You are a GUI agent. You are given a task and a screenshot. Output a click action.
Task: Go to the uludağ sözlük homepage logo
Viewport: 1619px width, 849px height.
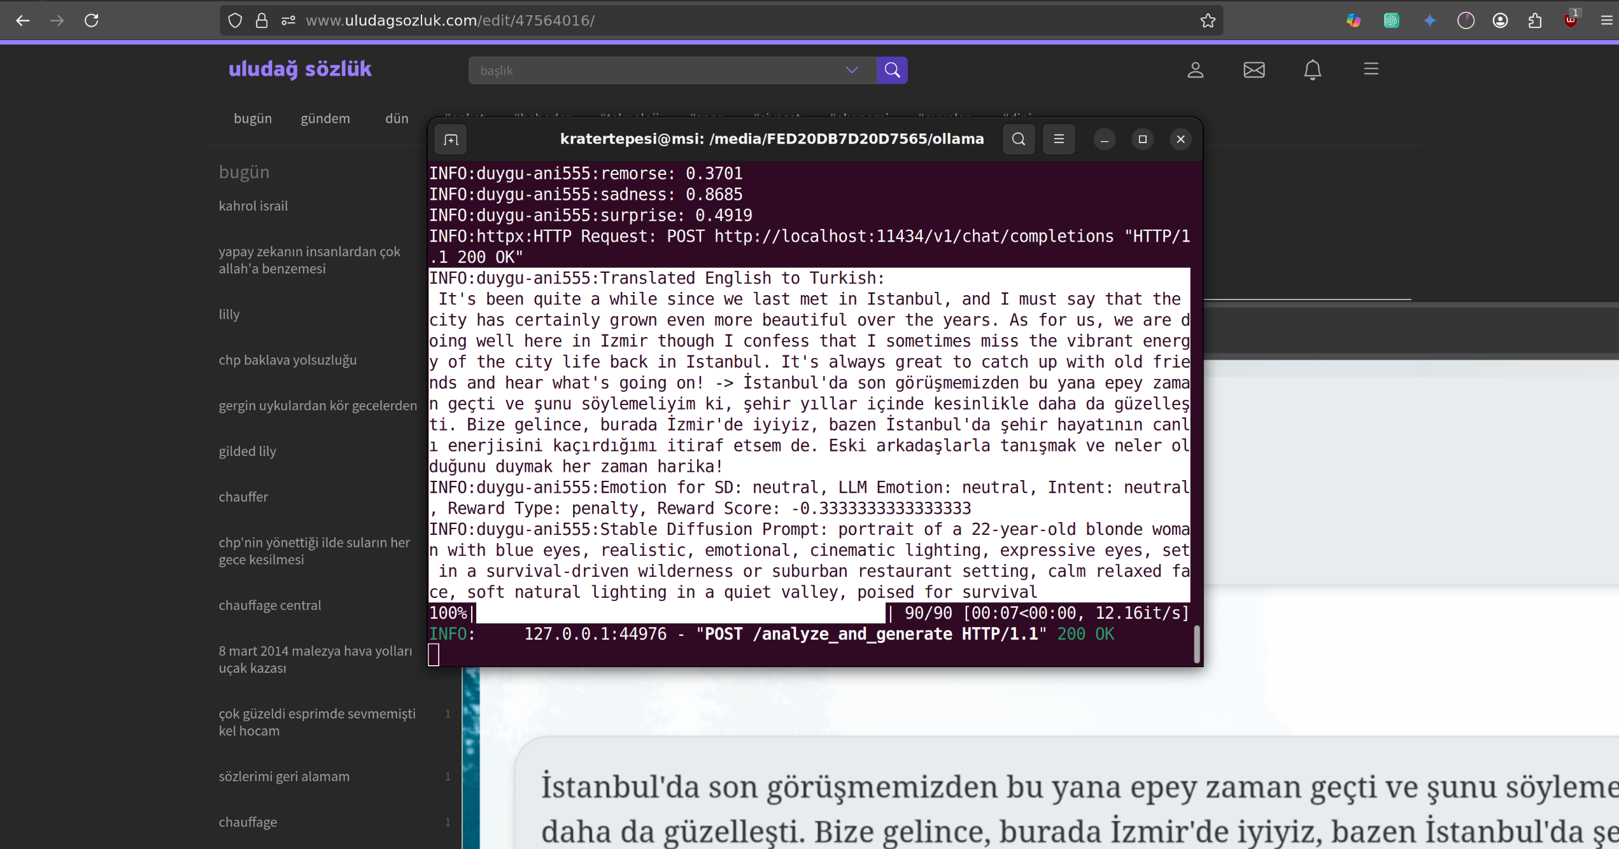point(300,69)
